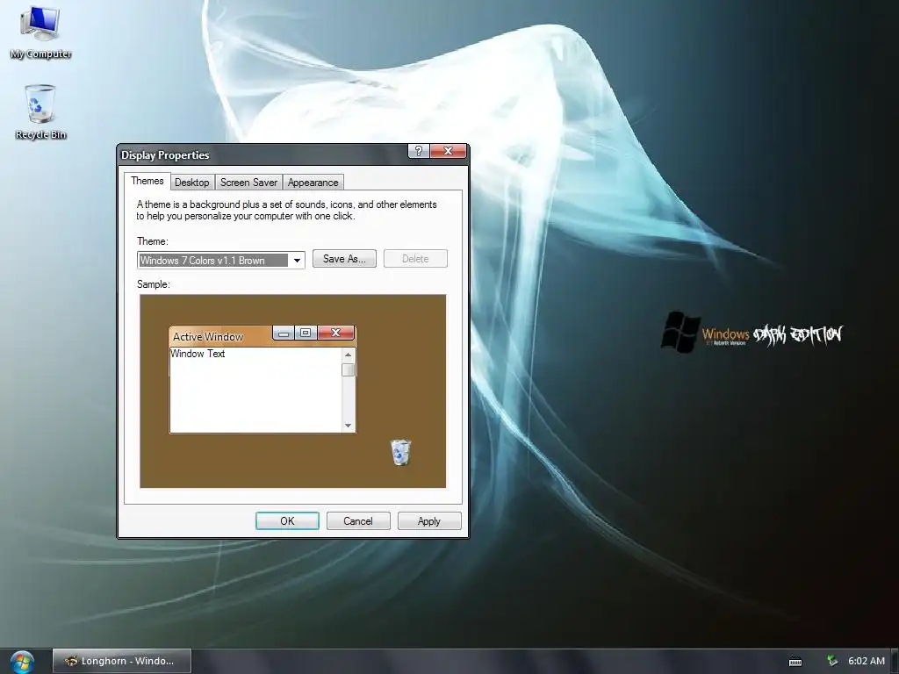Click the Window Text sample label
Viewport: 899px width, 674px height.
tap(198, 354)
